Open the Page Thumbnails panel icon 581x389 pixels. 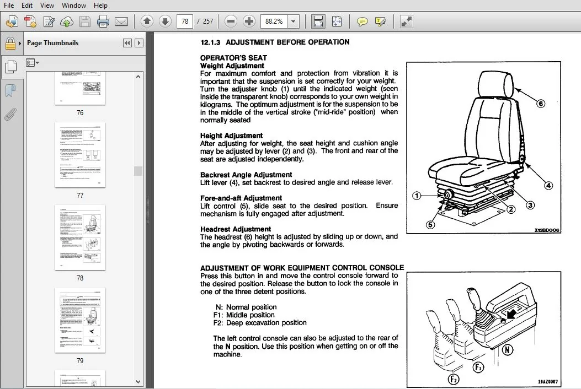tap(10, 67)
